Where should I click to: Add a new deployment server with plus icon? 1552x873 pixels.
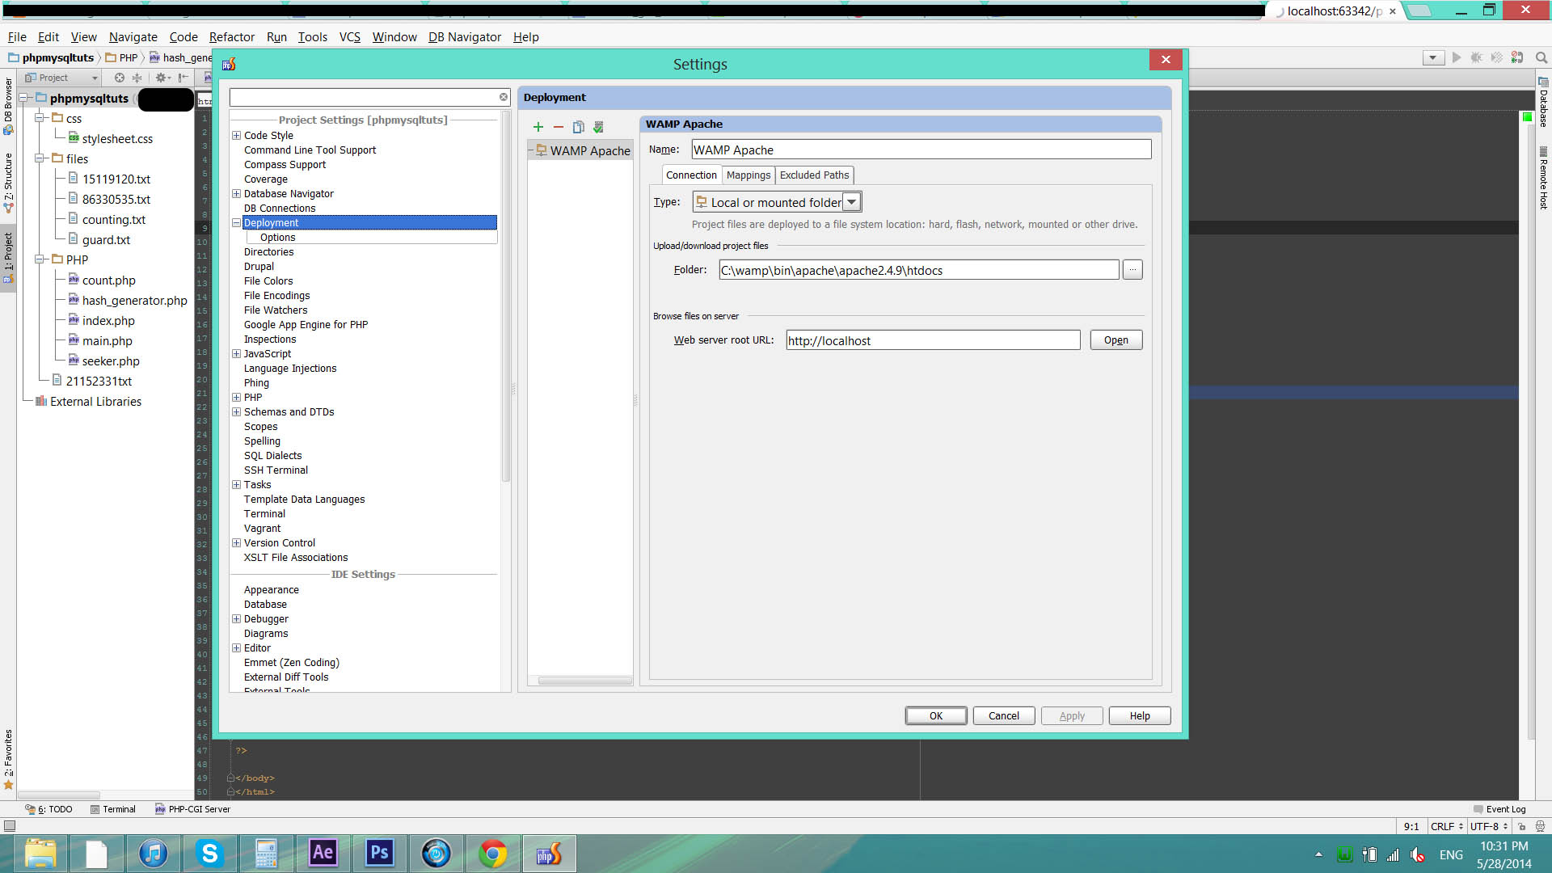click(538, 128)
